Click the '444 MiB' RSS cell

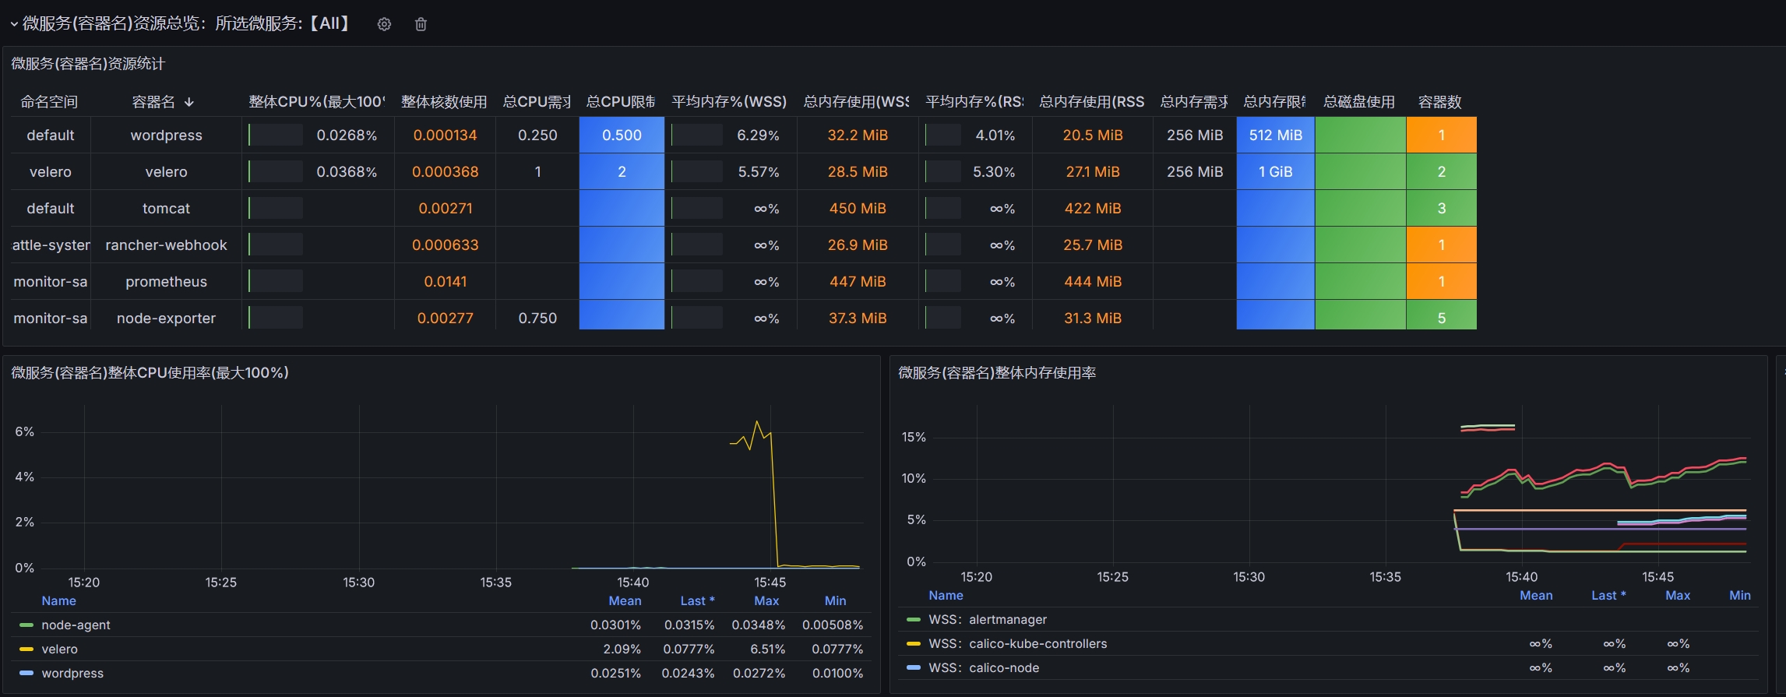pyautogui.click(x=1093, y=281)
